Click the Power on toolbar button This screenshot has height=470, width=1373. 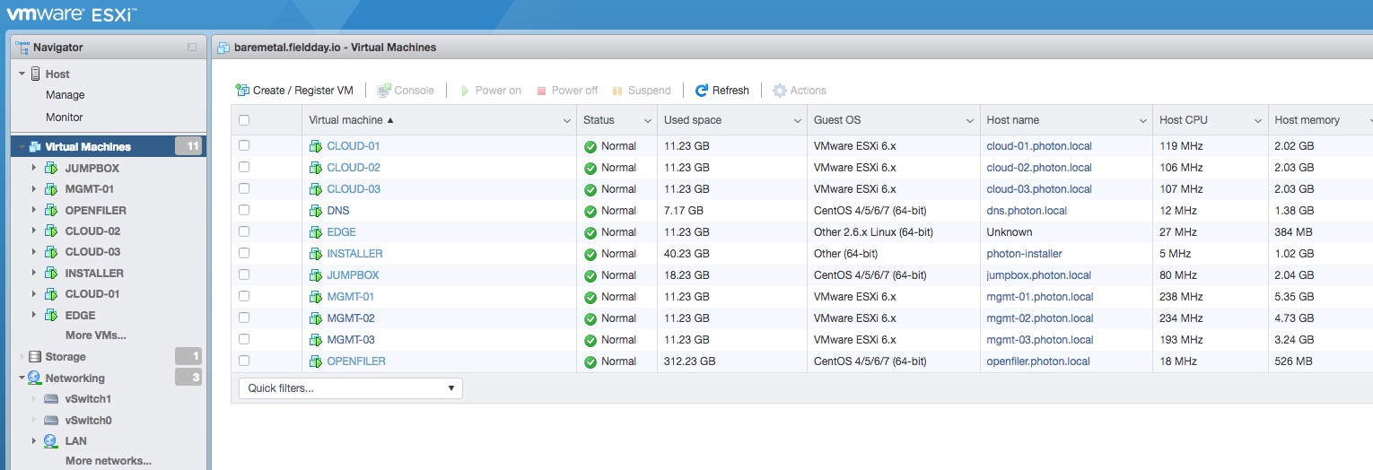click(491, 90)
